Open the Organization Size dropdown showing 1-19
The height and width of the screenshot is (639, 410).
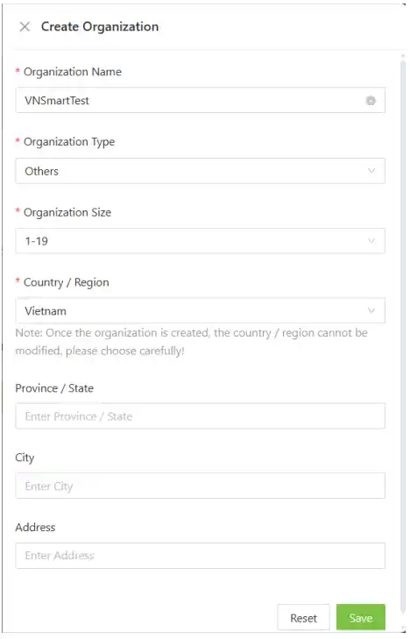tap(200, 241)
